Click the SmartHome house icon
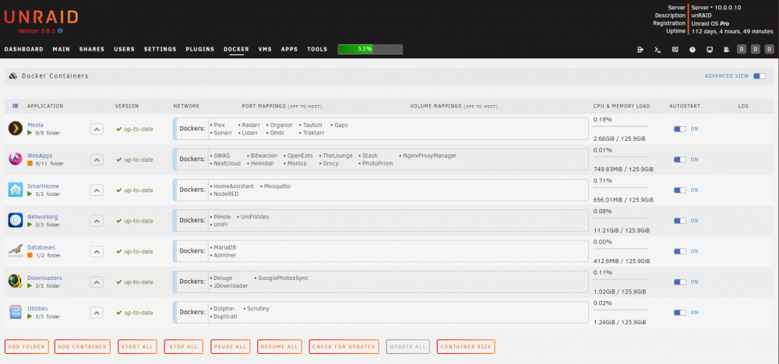 [16, 190]
